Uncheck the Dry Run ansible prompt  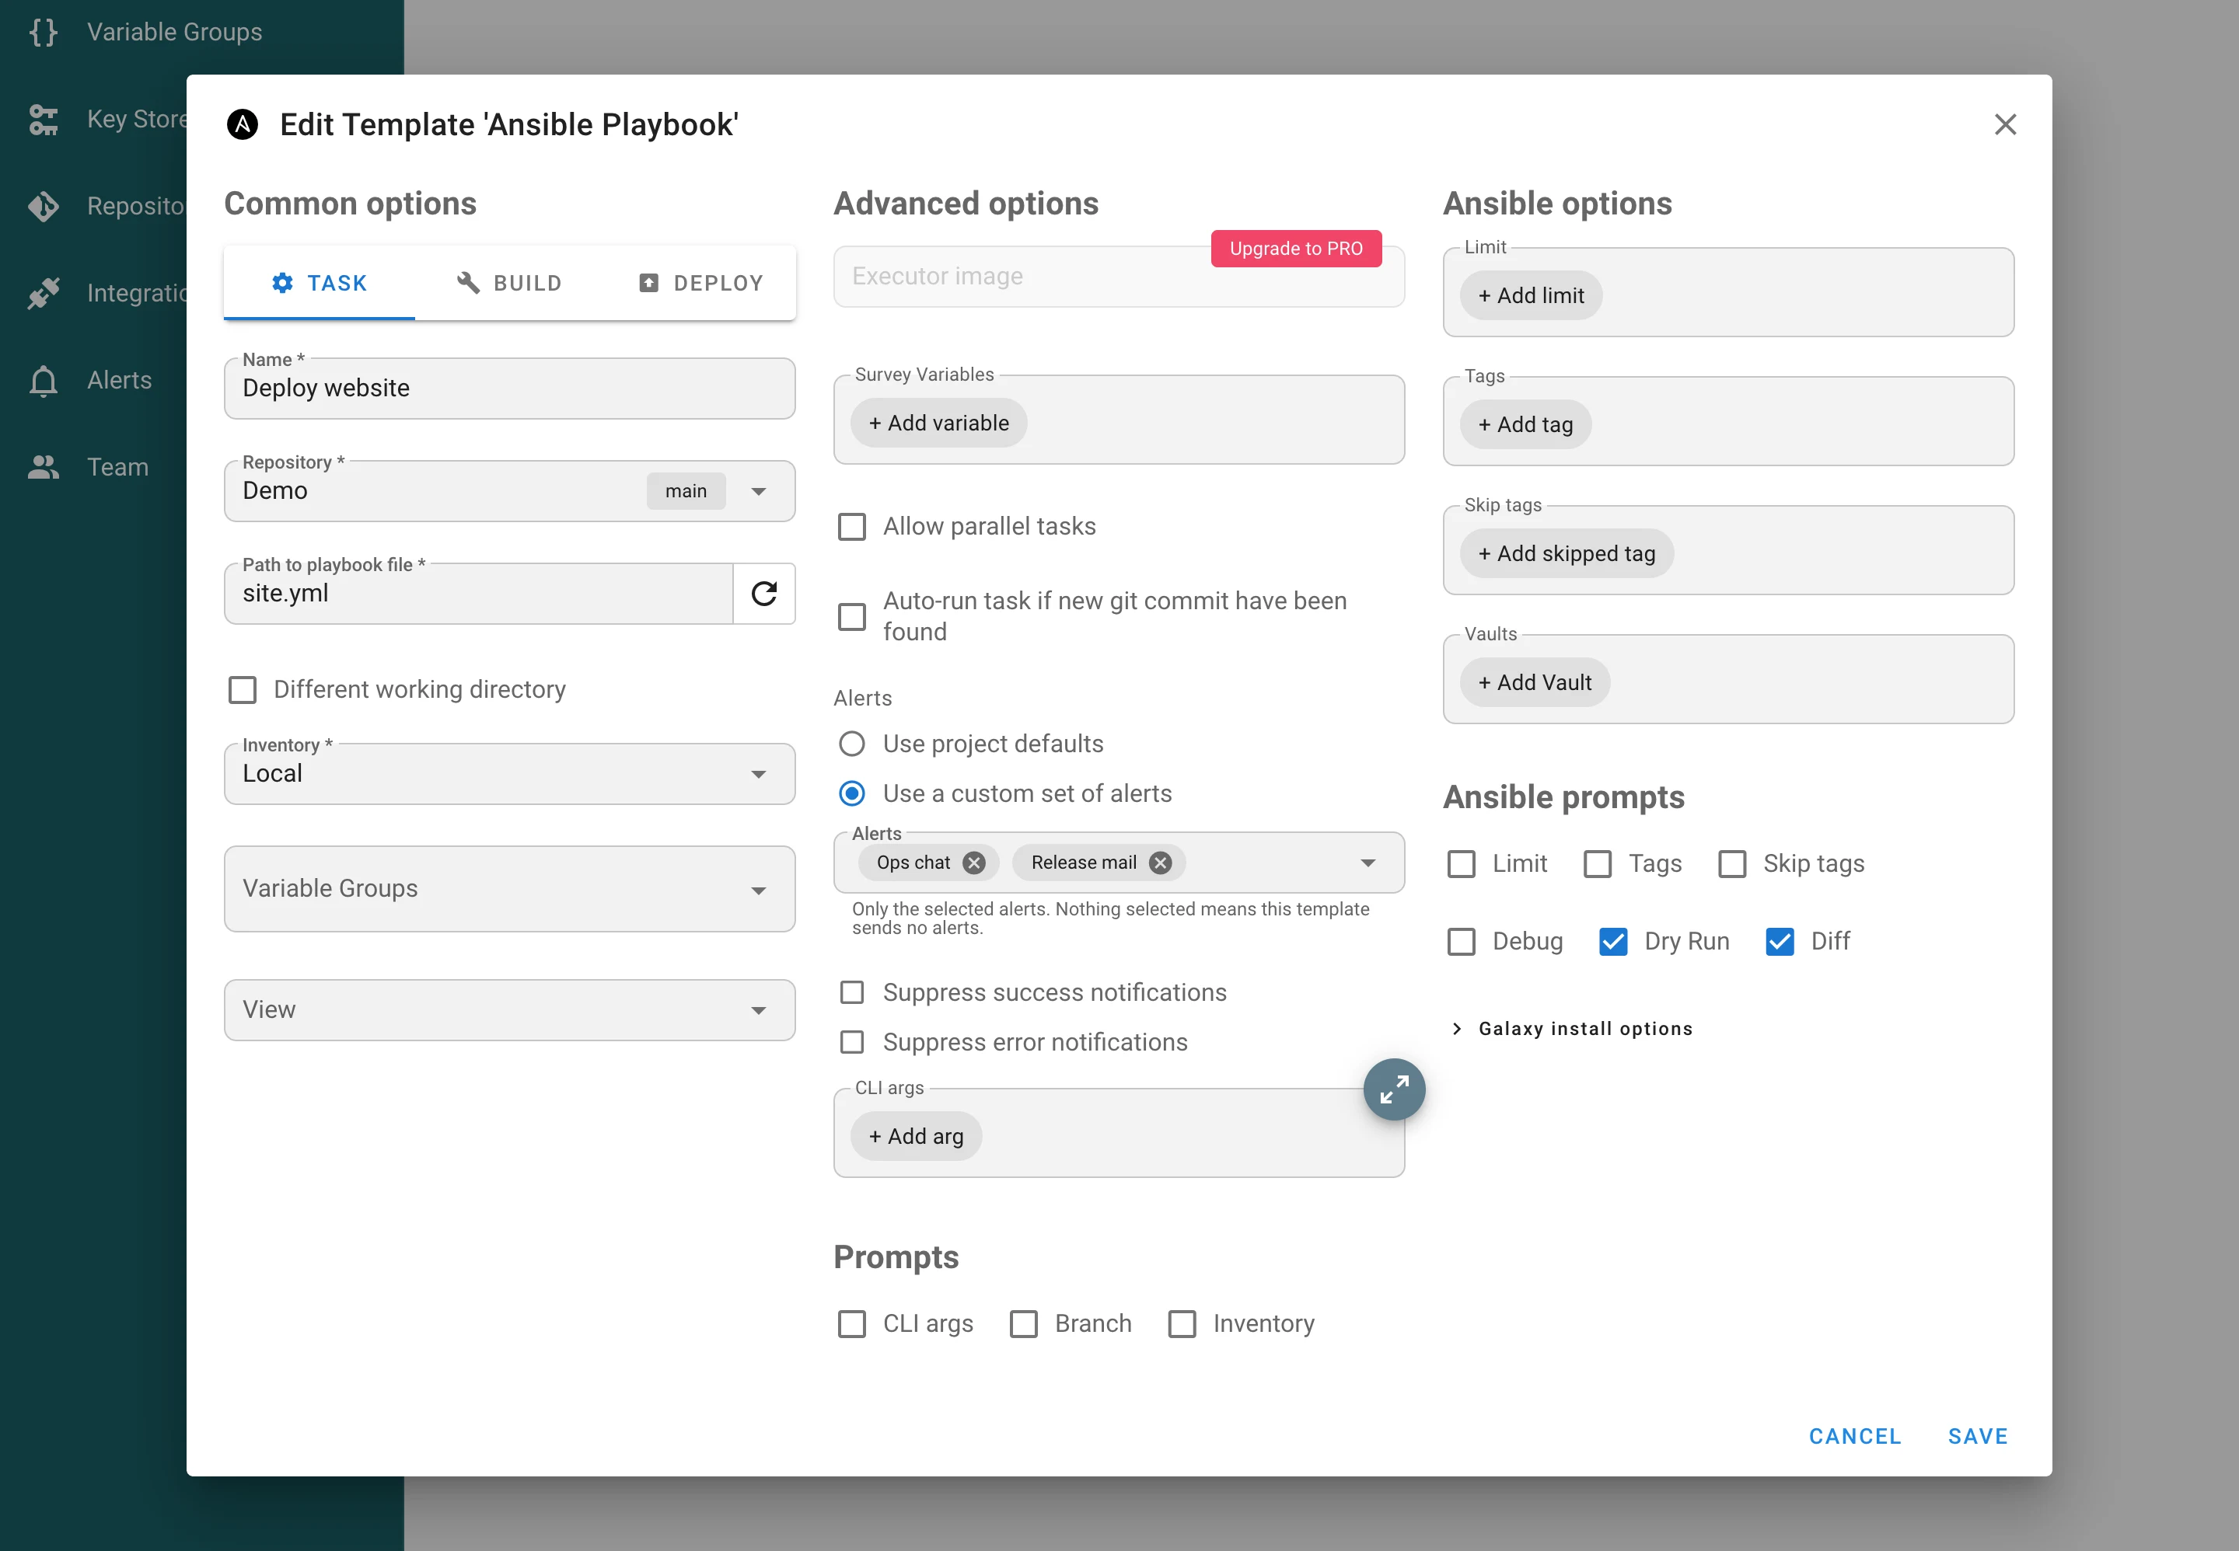tap(1613, 942)
